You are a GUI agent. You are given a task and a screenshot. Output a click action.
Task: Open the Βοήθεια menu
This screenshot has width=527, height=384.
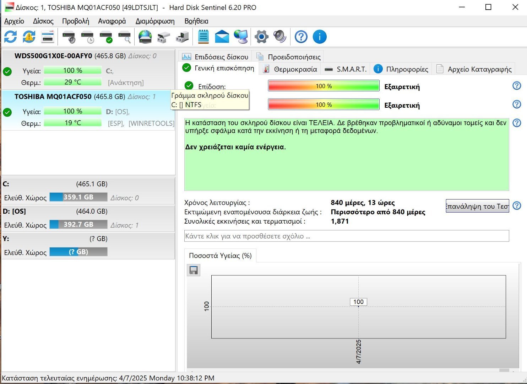coord(196,21)
